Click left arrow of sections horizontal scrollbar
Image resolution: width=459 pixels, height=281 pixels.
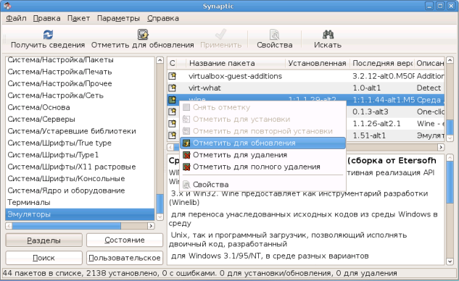point(9,226)
